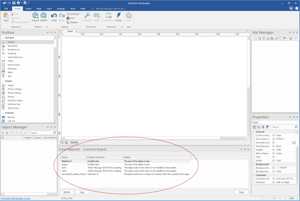Click the Replace icon in Editing group
The width and height of the screenshot is (300, 201).
coord(68,22)
